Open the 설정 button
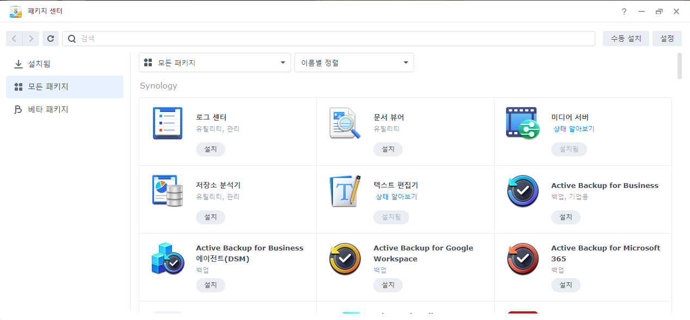Screen dimensions: 690x320 (x=667, y=39)
